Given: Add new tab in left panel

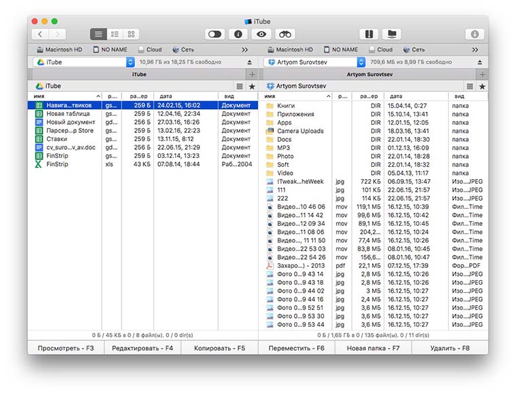Looking at the screenshot, I should (252, 75).
